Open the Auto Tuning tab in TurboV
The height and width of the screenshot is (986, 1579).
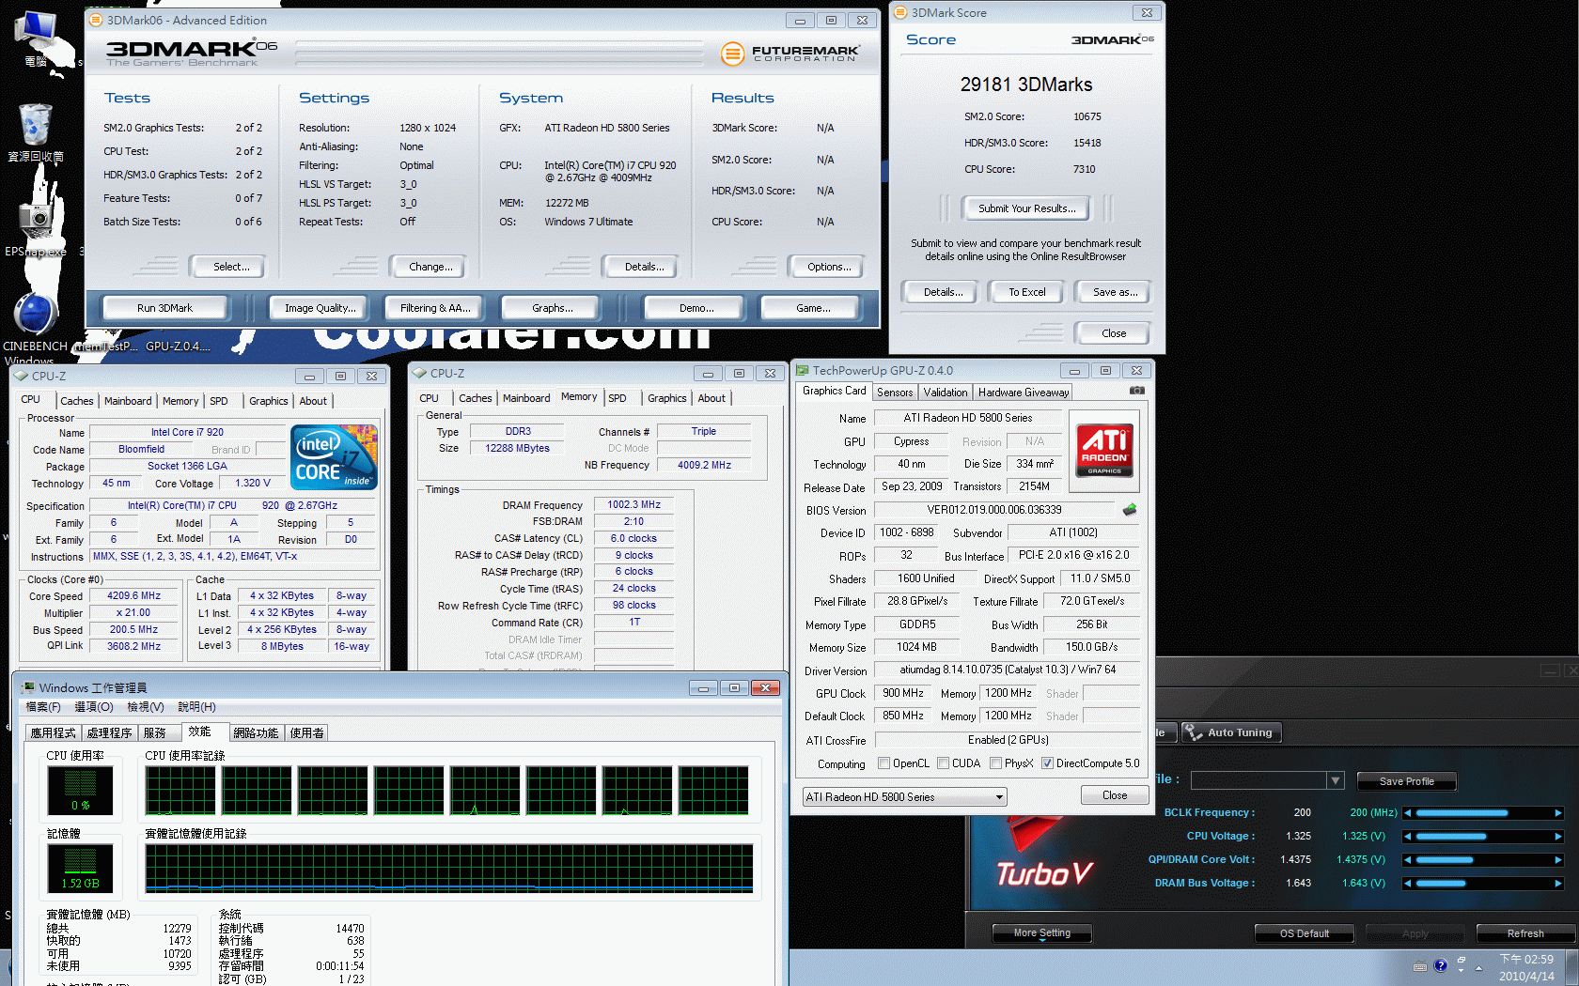click(1231, 732)
